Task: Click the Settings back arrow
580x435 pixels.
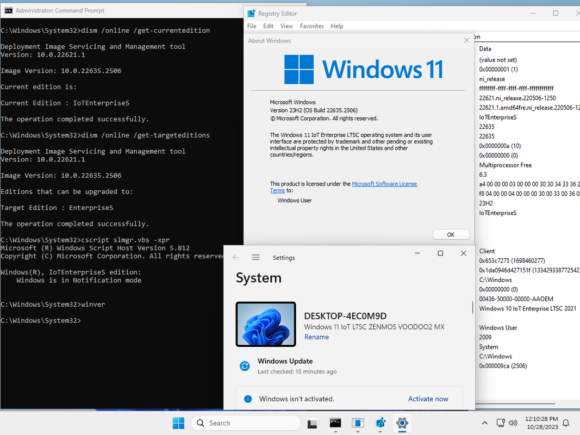Action: [x=235, y=257]
